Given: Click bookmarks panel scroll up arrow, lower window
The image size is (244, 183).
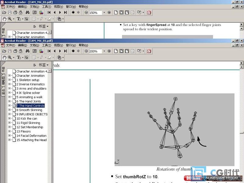Looking at the screenshot, I should pyautogui.click(x=49, y=71).
